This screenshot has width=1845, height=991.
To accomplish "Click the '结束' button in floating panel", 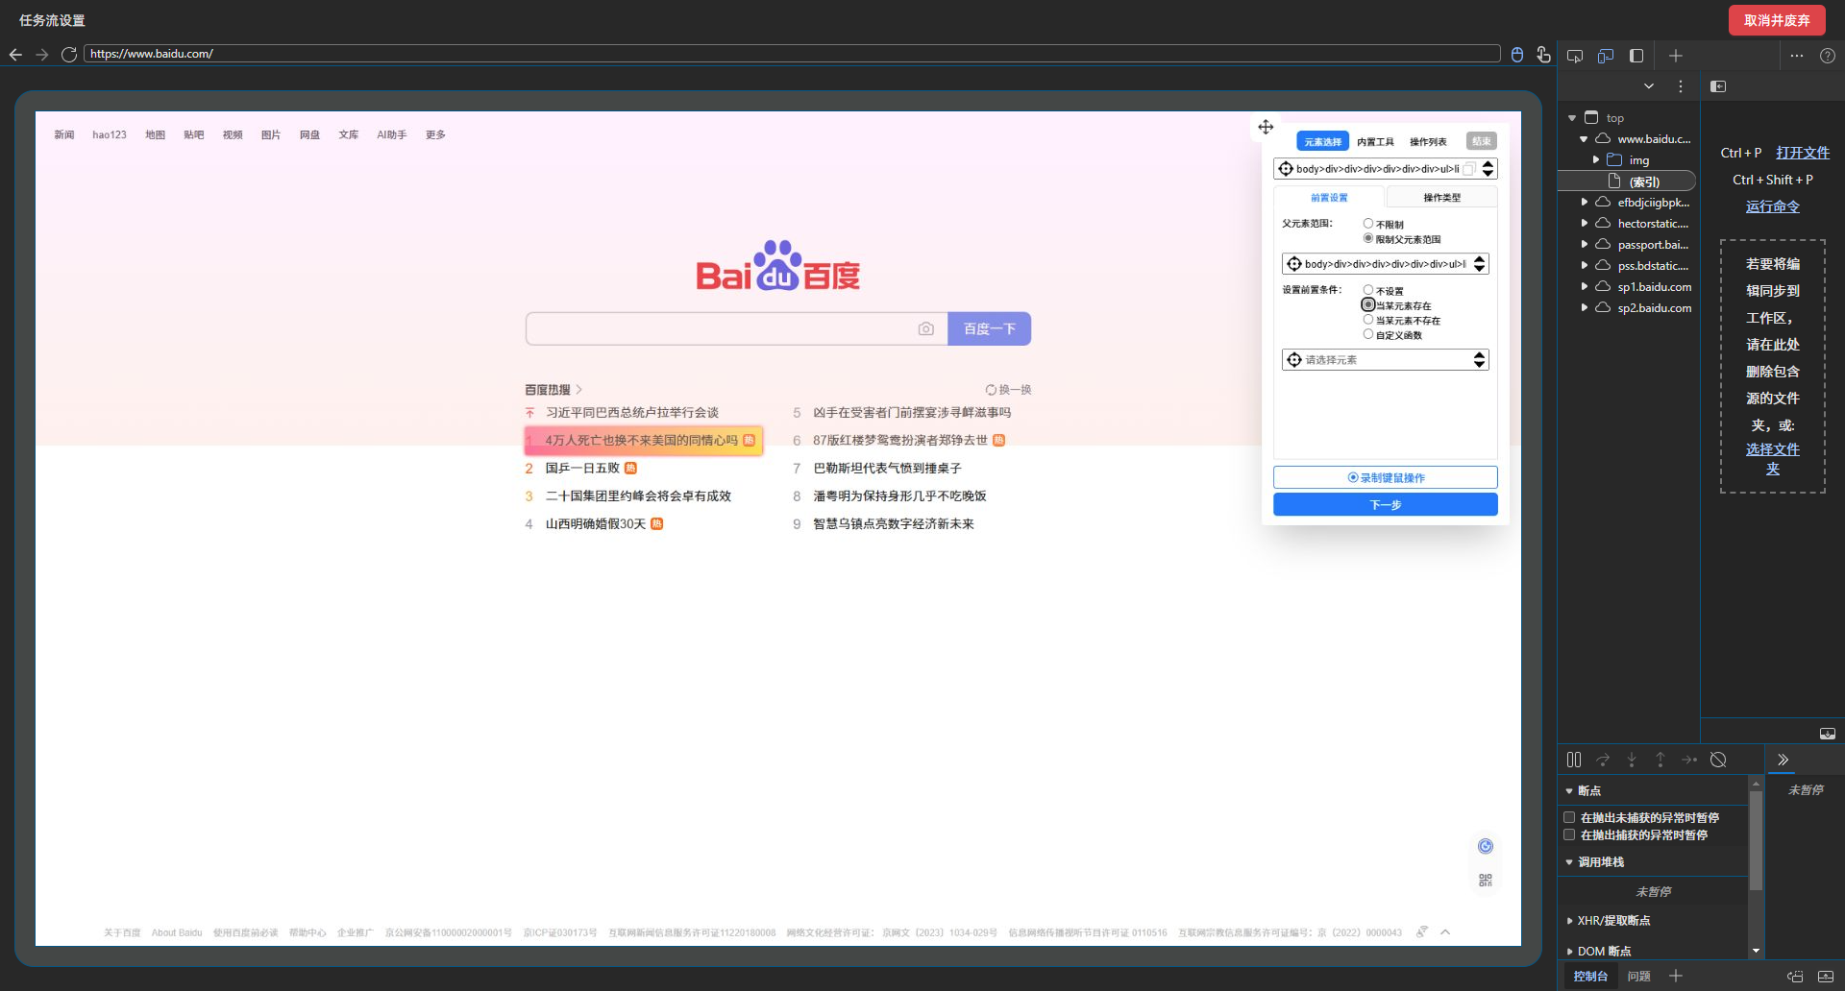I will pyautogui.click(x=1482, y=141).
